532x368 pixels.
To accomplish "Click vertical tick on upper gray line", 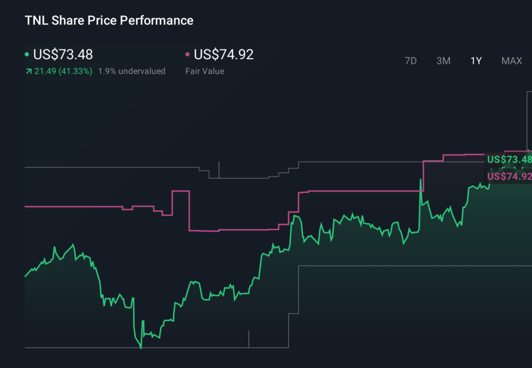I will coord(219,169).
